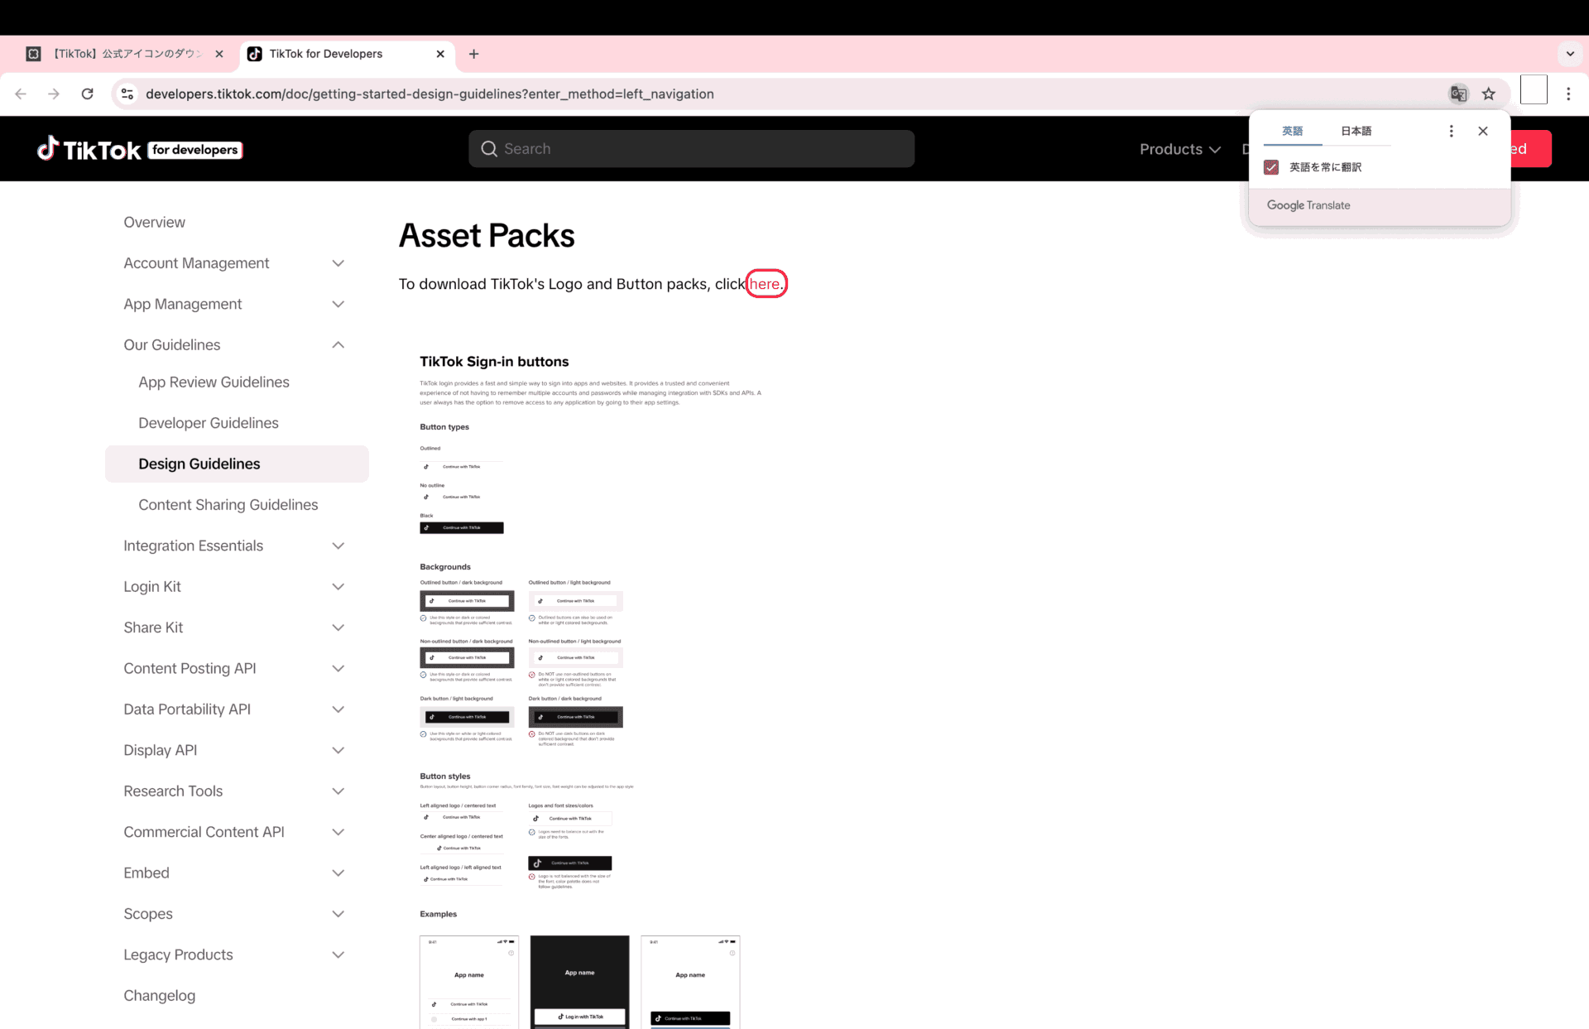Image resolution: width=1589 pixels, height=1029 pixels.
Task: Open the Changelog page in sidebar
Action: click(159, 996)
